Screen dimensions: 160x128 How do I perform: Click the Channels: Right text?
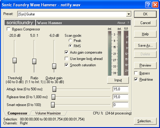click(x=15, y=123)
